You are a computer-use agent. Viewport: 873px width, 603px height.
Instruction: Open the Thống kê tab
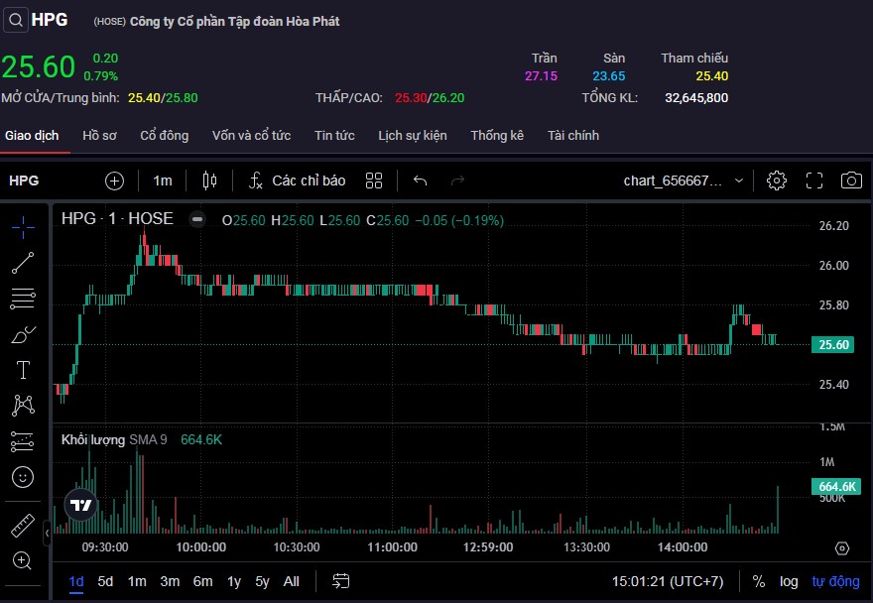point(497,135)
